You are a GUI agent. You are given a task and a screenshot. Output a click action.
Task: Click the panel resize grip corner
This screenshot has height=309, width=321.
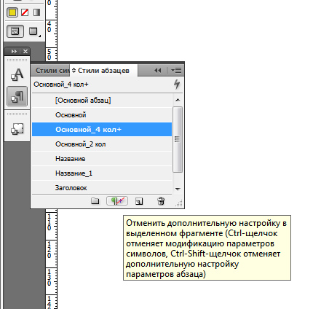(179, 203)
